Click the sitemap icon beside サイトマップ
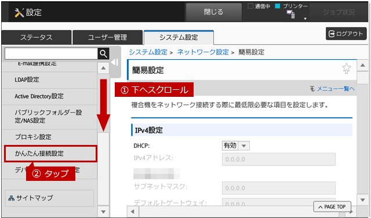The width and height of the screenshot is (371, 218). pyautogui.click(x=11, y=198)
